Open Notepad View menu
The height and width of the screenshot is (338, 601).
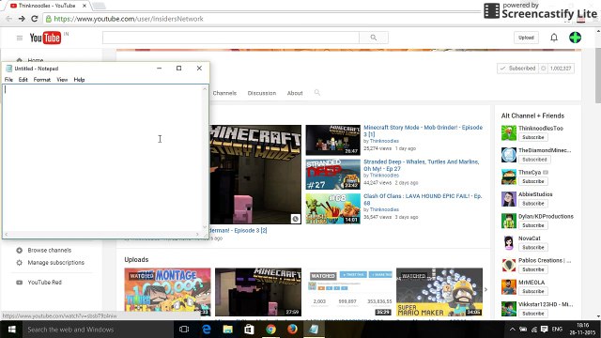[62, 80]
